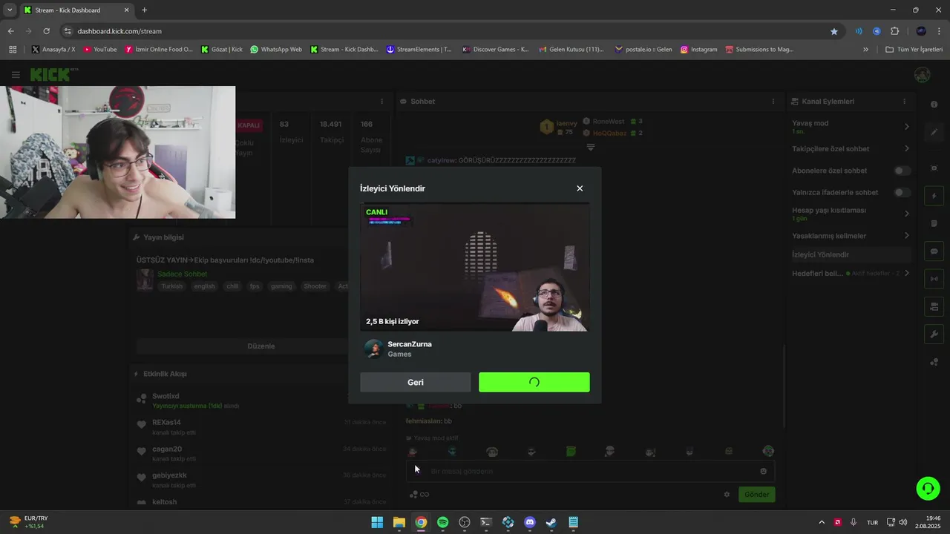The image size is (950, 534).
Task: Select the pencil edit icon in sidebar
Action: [x=934, y=132]
